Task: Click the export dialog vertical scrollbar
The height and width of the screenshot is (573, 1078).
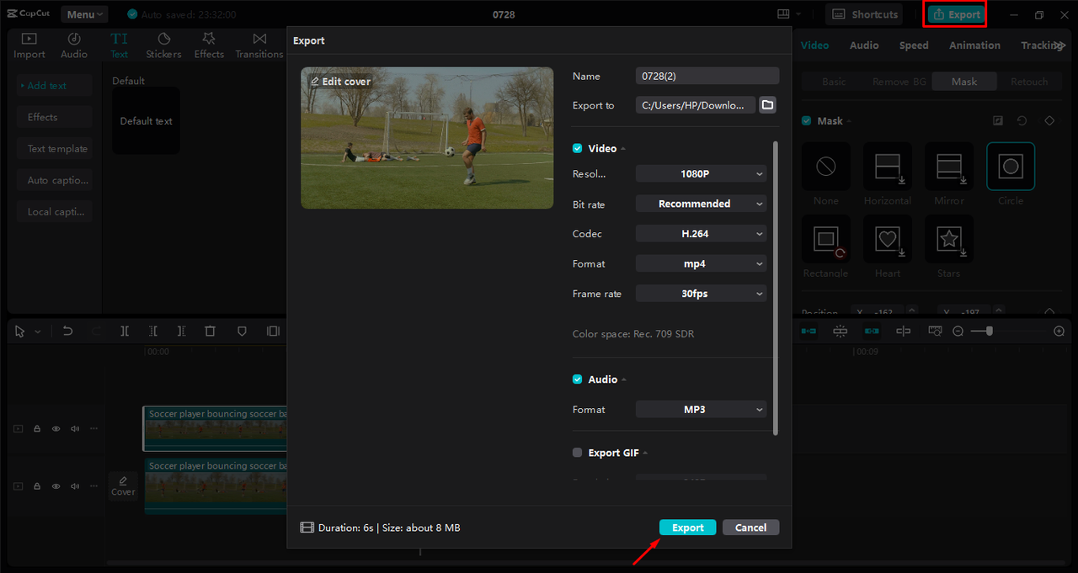Action: click(x=776, y=288)
